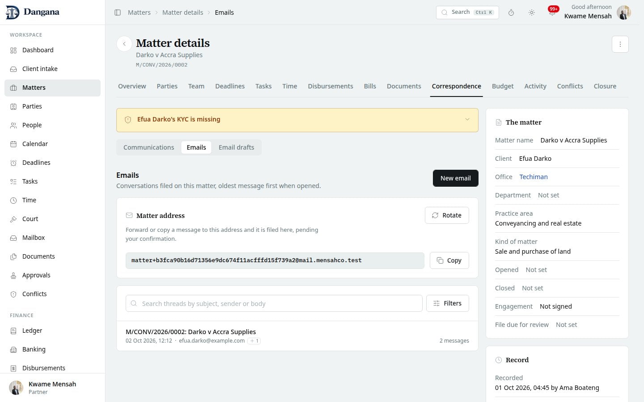Select the Communications sub-tab
This screenshot has height=402, width=644.
[149, 147]
